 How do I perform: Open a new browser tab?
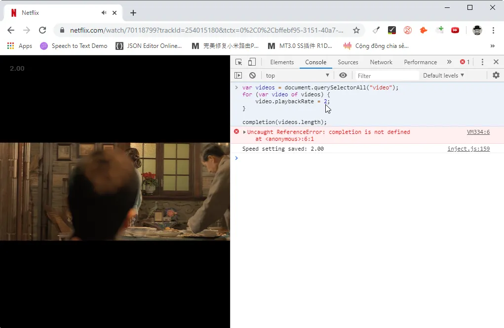point(133,13)
